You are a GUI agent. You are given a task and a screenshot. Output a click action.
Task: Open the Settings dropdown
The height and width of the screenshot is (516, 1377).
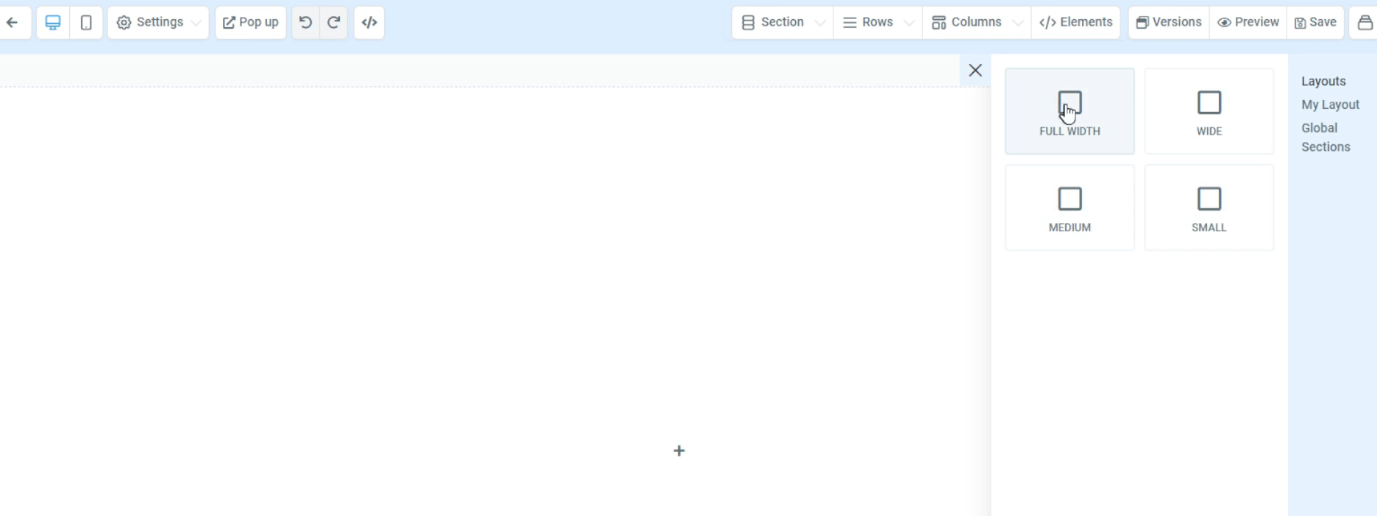158,23
